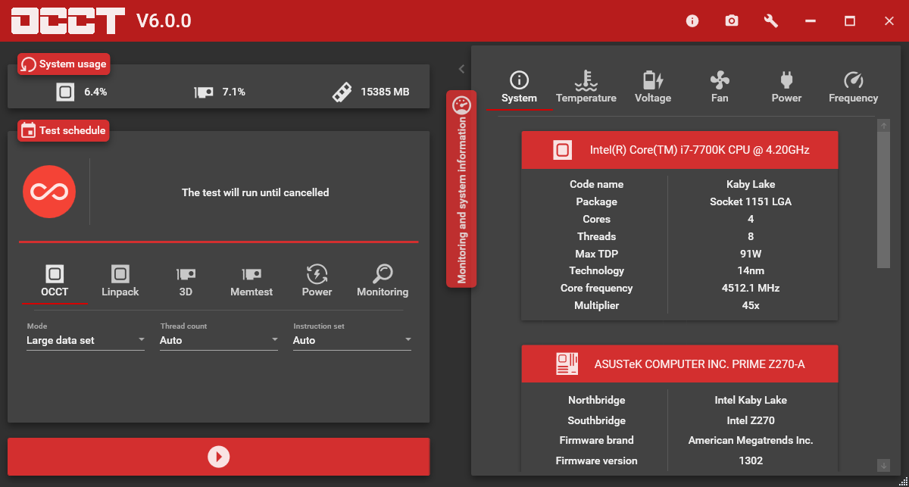Switch to the 3D test tab
Image resolution: width=909 pixels, height=487 pixels.
[186, 281]
